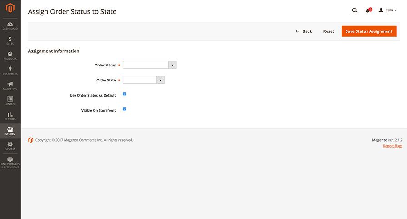Expand the trellis user account menu
The height and width of the screenshot is (219, 407).
(x=387, y=10)
